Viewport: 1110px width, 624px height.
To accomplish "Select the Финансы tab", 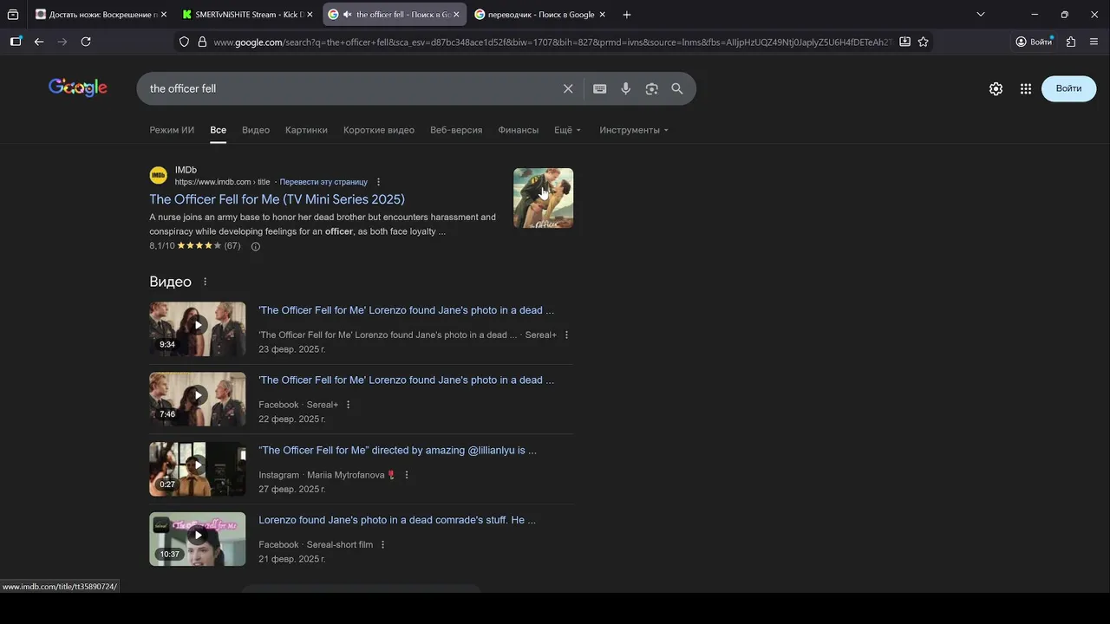I will 519,130.
